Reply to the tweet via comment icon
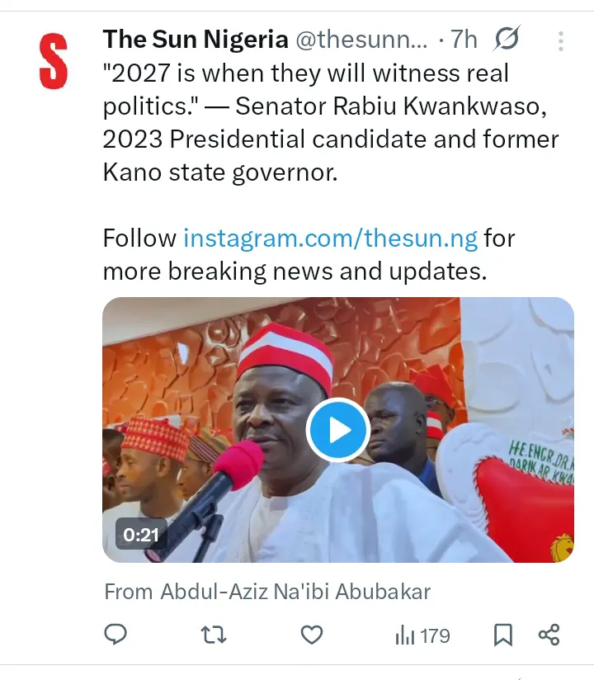The width and height of the screenshot is (594, 680). point(116,635)
